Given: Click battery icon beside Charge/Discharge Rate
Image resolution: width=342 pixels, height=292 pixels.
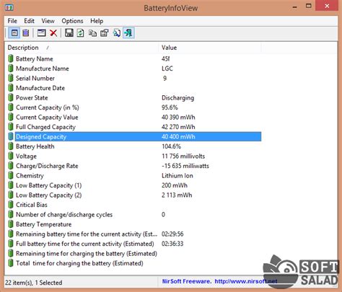Looking at the screenshot, I should point(11,166).
